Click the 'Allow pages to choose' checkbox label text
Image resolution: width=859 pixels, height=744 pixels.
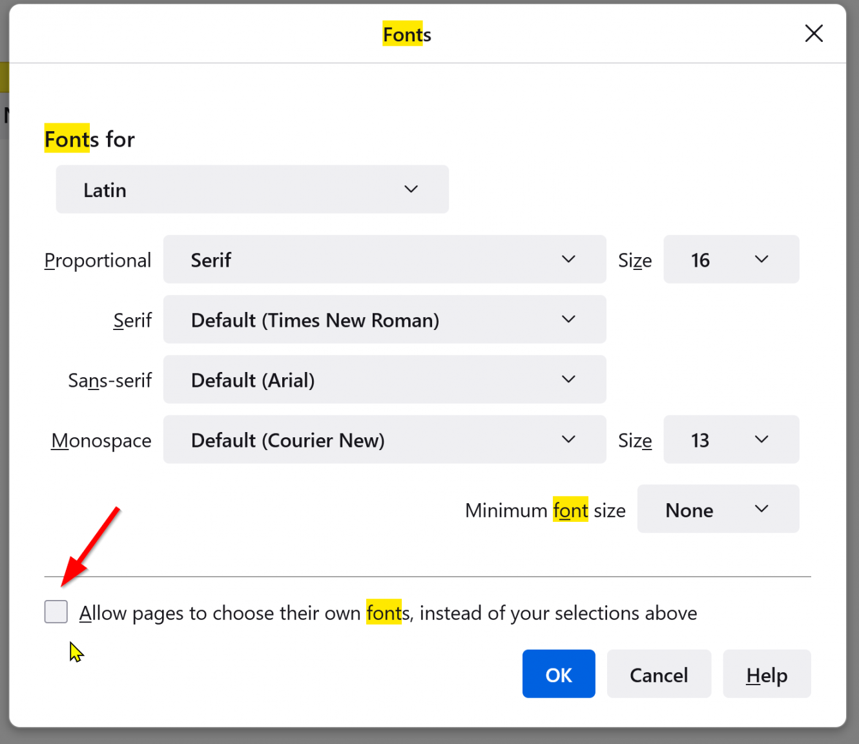click(x=388, y=613)
